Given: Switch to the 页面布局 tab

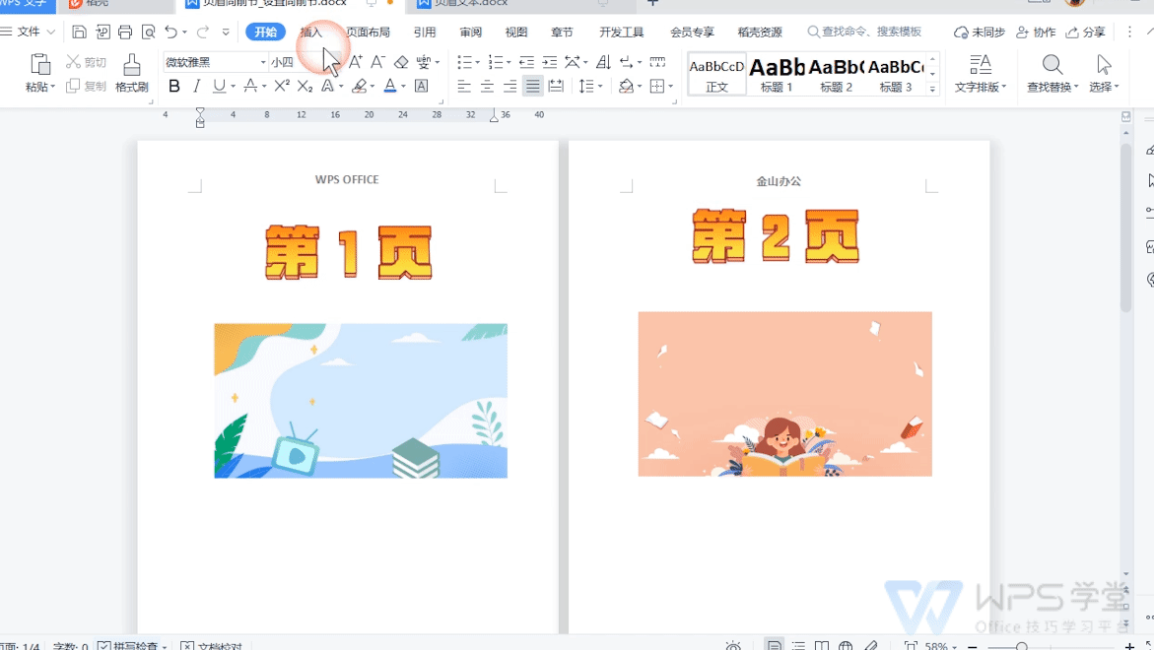Looking at the screenshot, I should click(x=368, y=32).
